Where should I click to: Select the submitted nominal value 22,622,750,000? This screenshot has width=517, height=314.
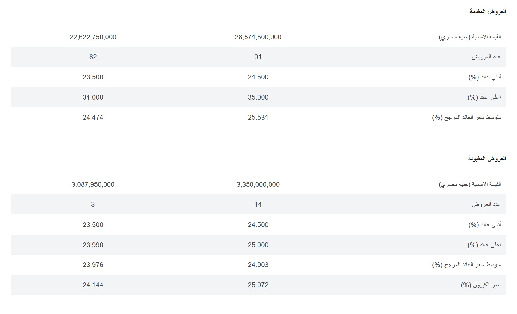pyautogui.click(x=93, y=37)
